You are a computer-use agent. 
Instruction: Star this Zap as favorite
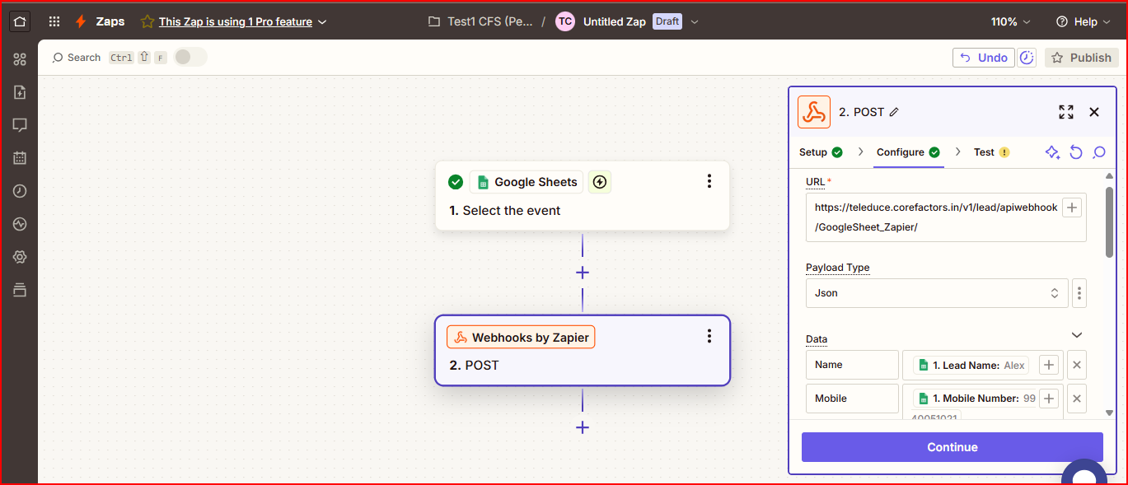point(147,21)
